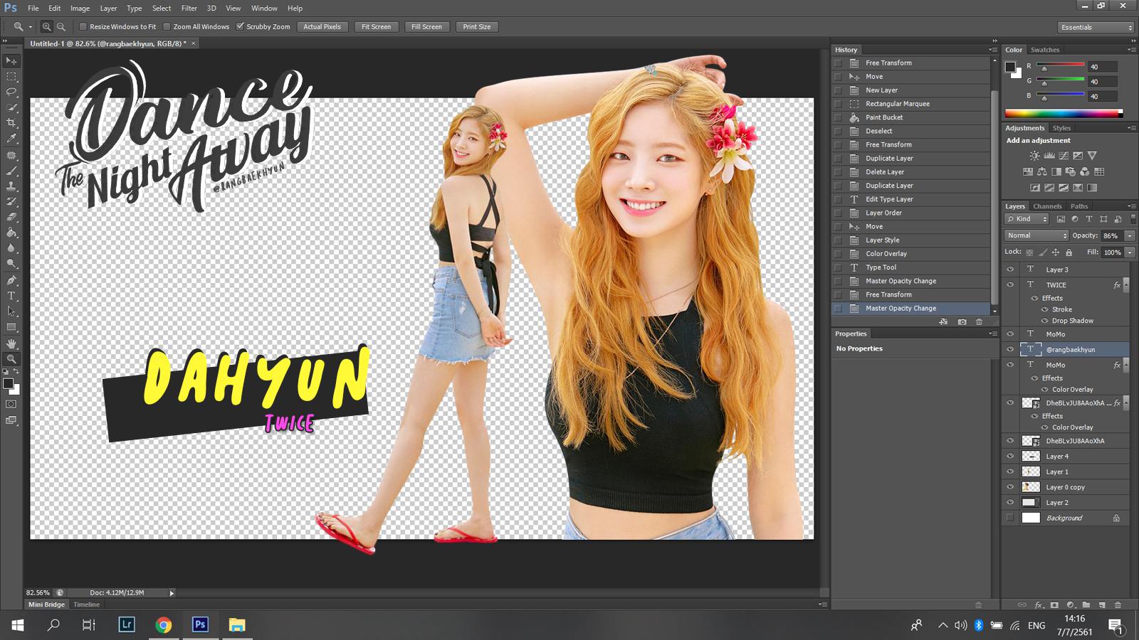Select the Crop tool
The image size is (1139, 640).
(11, 123)
